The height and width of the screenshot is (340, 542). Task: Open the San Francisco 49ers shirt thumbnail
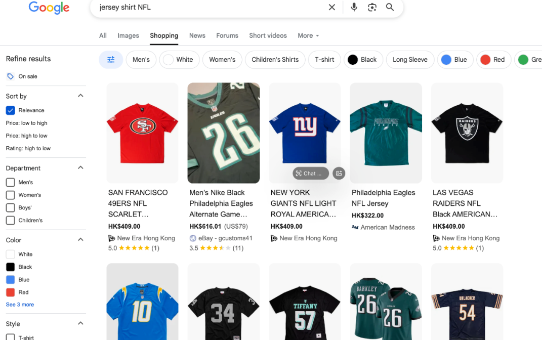pos(142,133)
